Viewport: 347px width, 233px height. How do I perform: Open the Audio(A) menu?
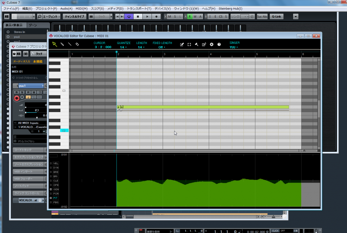point(66,8)
